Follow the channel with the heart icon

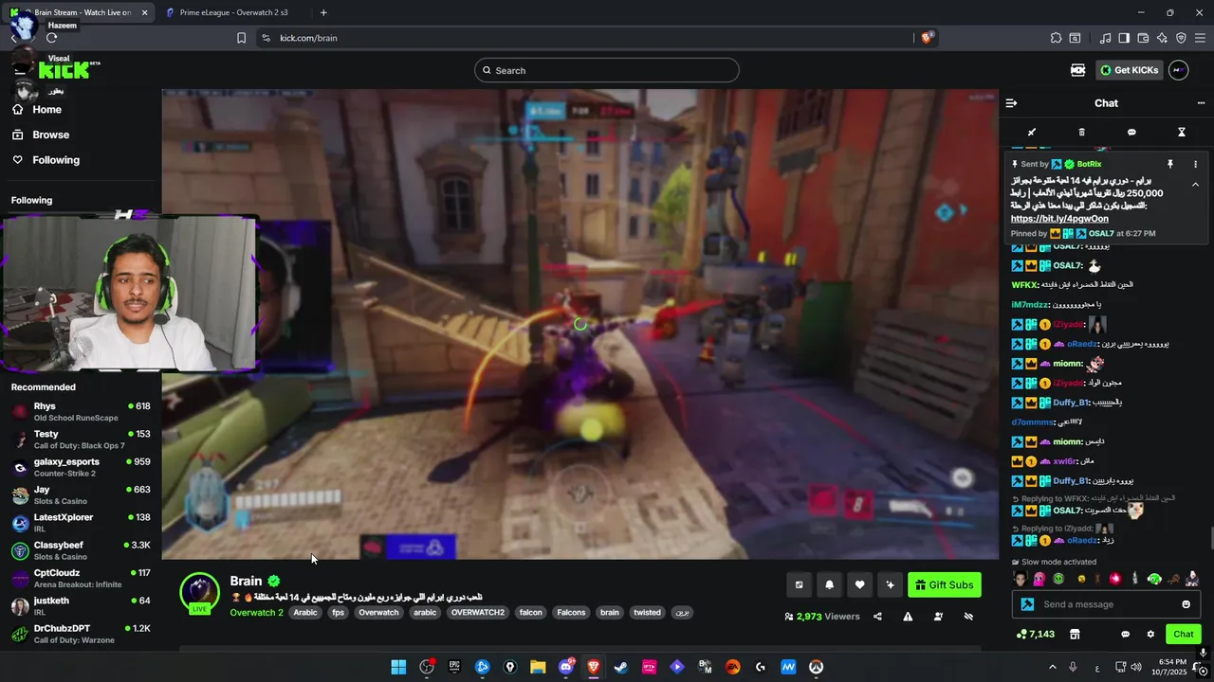coord(859,585)
